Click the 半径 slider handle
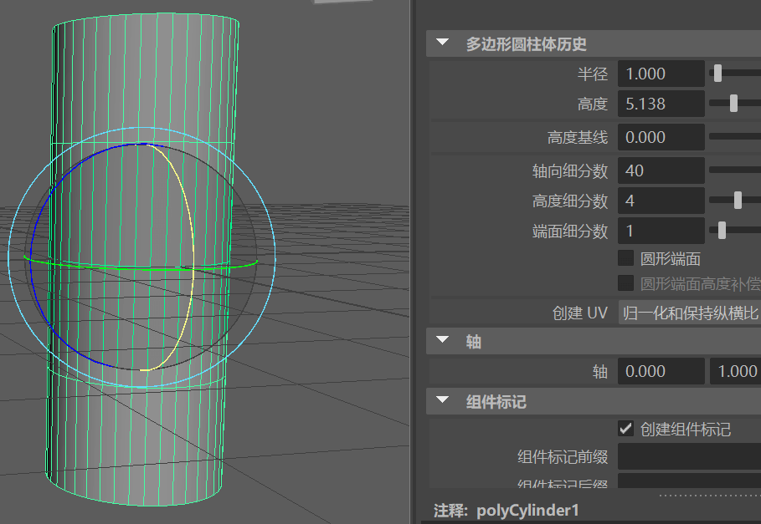The height and width of the screenshot is (524, 761). click(x=717, y=74)
